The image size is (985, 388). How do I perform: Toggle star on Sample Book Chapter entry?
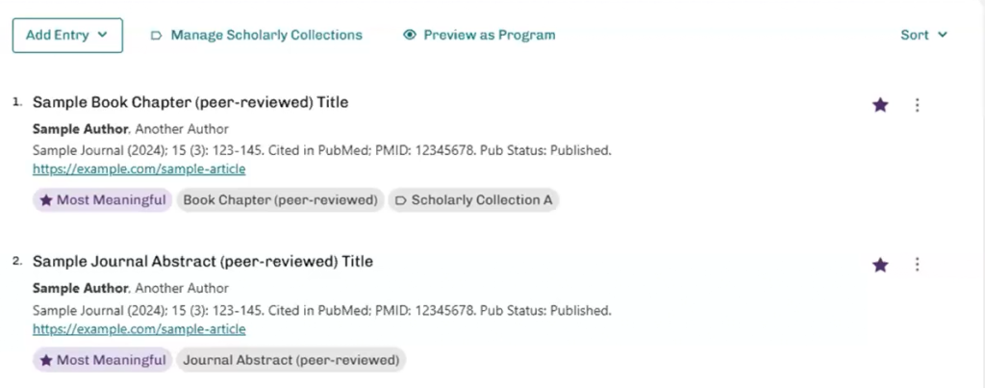(x=880, y=105)
